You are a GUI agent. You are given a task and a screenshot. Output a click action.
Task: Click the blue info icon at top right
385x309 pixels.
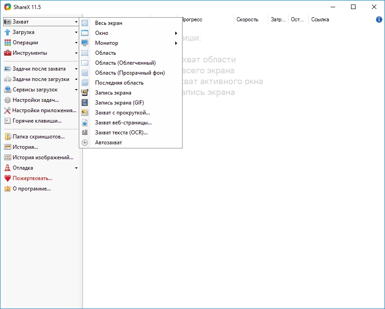point(379,19)
